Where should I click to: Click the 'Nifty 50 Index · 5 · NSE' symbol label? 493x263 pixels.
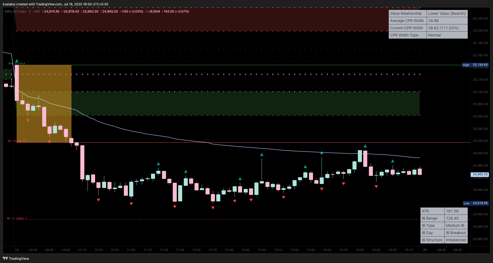[22, 12]
